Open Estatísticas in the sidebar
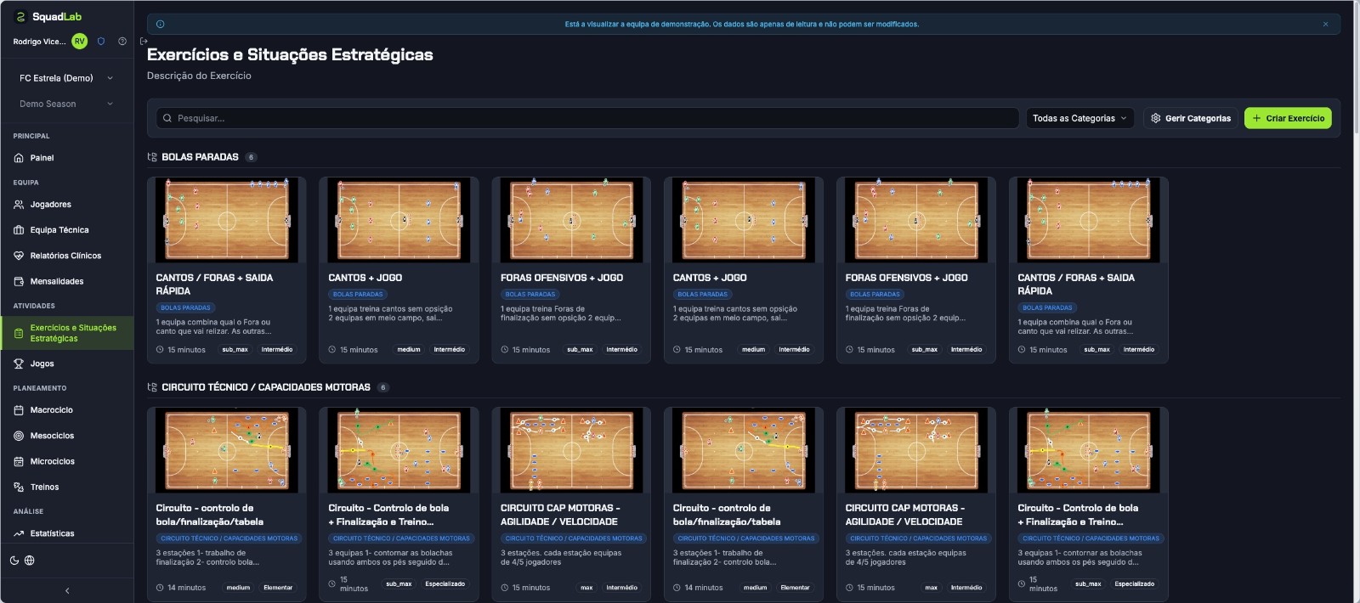Image resolution: width=1360 pixels, height=603 pixels. (67, 533)
